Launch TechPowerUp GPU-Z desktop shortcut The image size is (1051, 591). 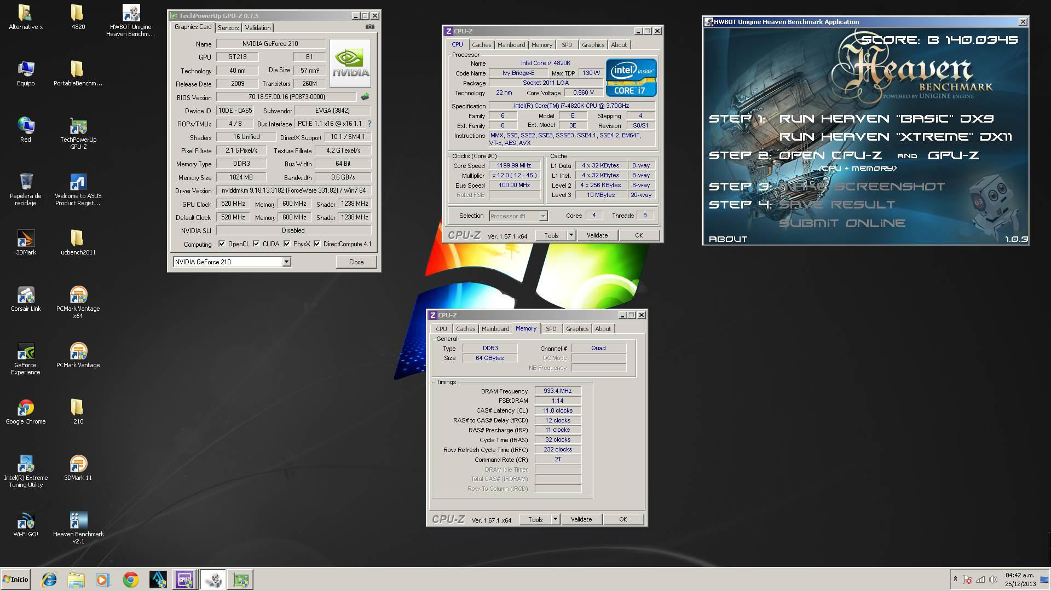(78, 133)
